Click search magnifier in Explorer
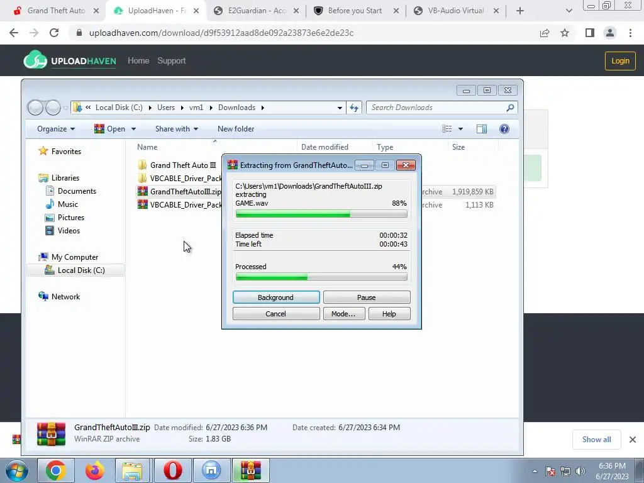This screenshot has height=483, width=644. pyautogui.click(x=510, y=108)
